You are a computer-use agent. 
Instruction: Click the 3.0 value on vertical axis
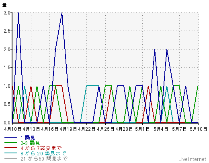pos(7,13)
